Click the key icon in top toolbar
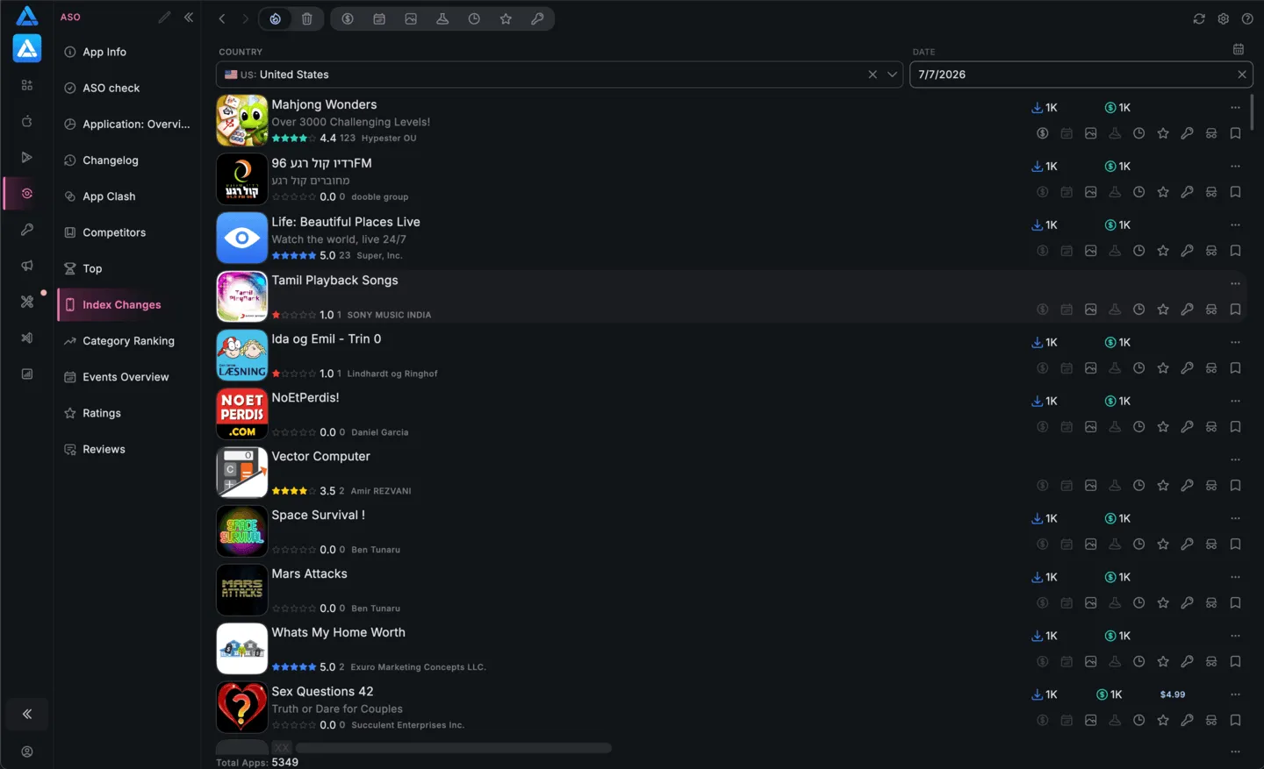The width and height of the screenshot is (1264, 769). click(537, 18)
